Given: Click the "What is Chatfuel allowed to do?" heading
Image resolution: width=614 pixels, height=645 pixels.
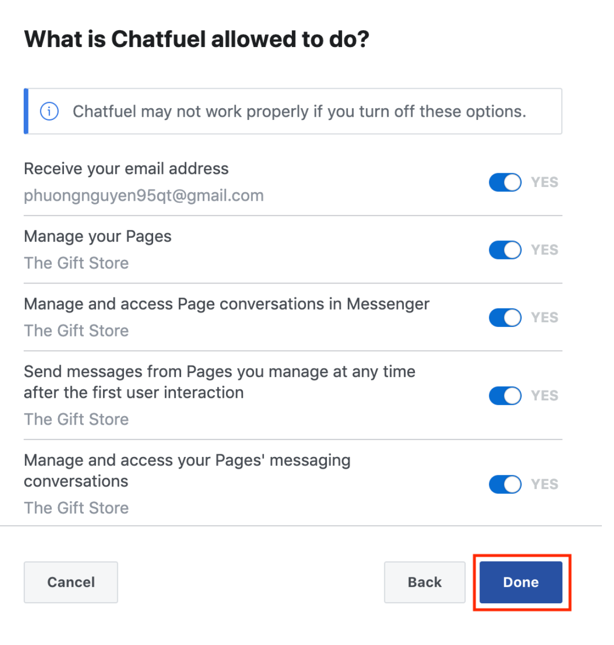Looking at the screenshot, I should [196, 40].
